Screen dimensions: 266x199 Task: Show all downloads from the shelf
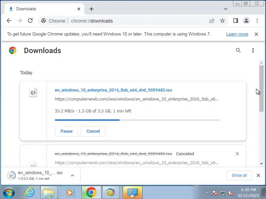coord(239,175)
